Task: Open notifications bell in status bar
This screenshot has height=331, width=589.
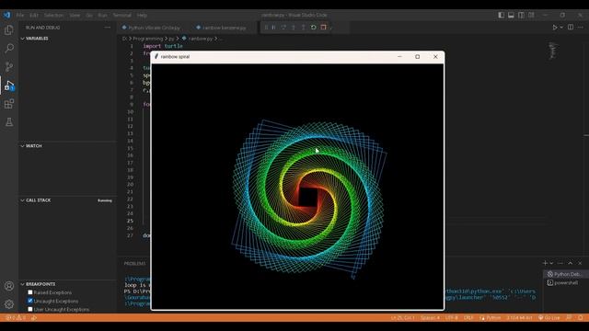Action: click(581, 317)
